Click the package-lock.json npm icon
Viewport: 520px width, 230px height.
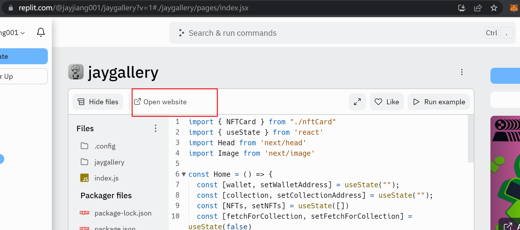pyautogui.click(x=84, y=213)
